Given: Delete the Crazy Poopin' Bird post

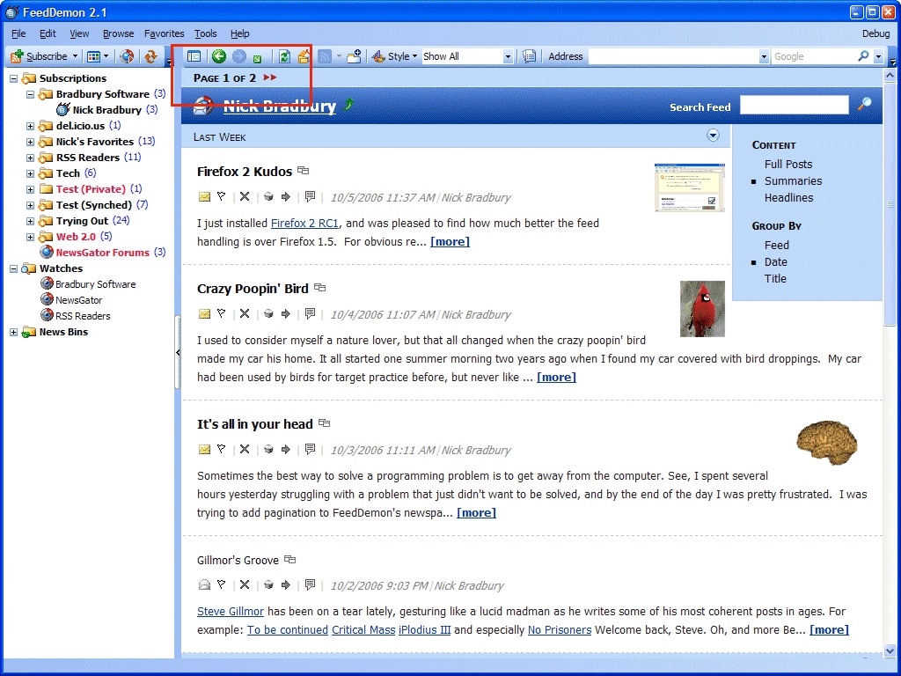Looking at the screenshot, I should [x=245, y=314].
